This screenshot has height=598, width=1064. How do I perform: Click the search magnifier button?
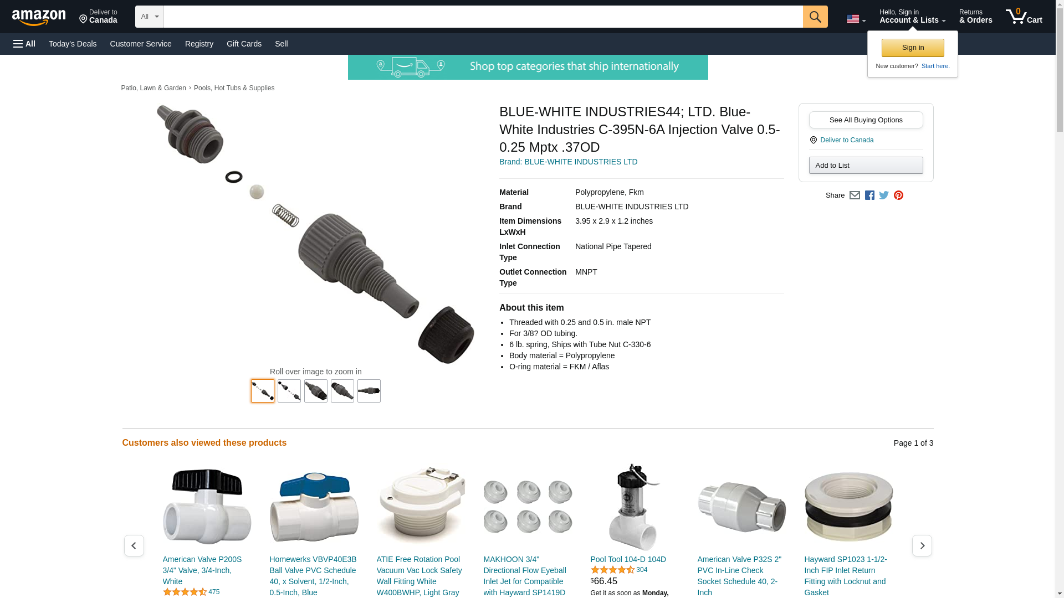pyautogui.click(x=815, y=17)
